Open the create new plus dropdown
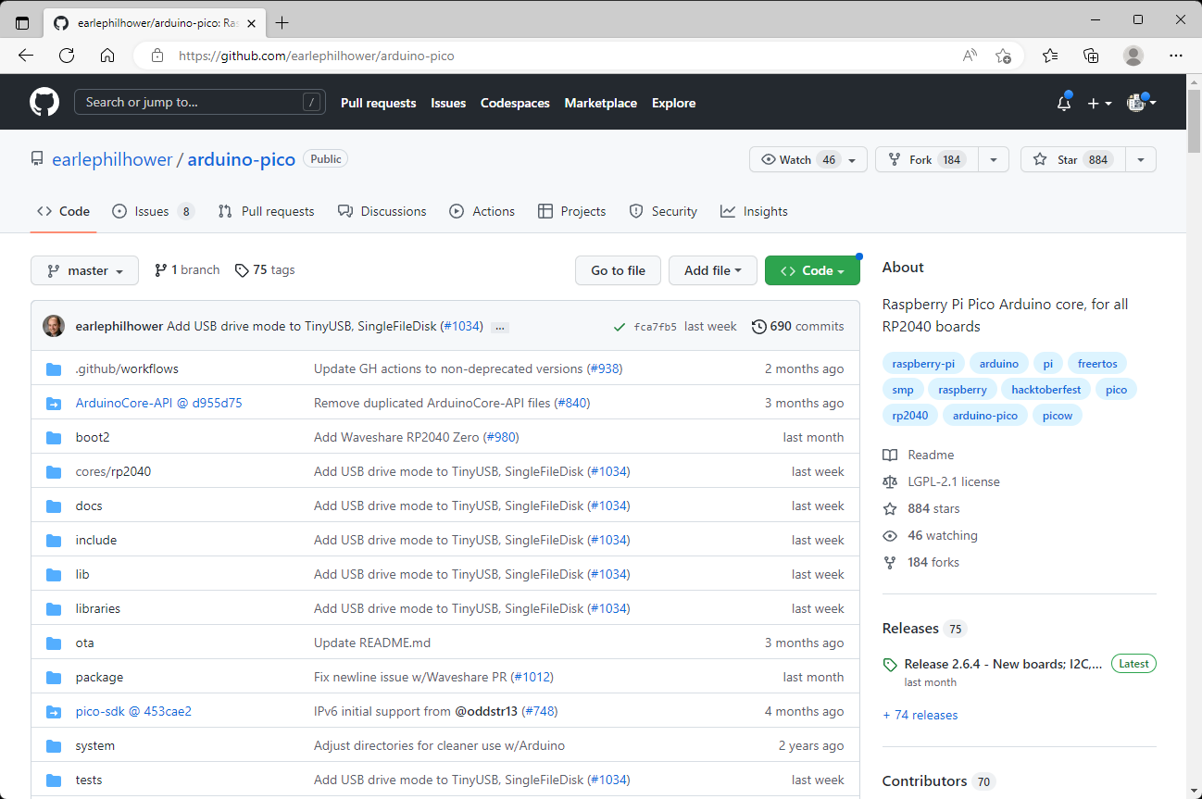This screenshot has height=799, width=1202. coord(1099,103)
